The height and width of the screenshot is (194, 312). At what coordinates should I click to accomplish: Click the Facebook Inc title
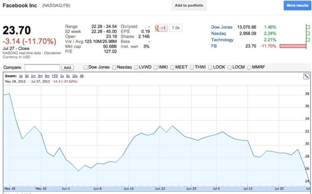[x=20, y=5]
